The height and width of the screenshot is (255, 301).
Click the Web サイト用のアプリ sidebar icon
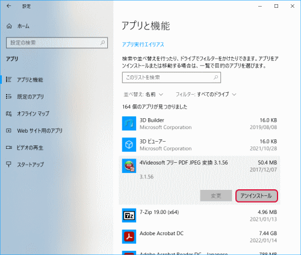pos(8,131)
